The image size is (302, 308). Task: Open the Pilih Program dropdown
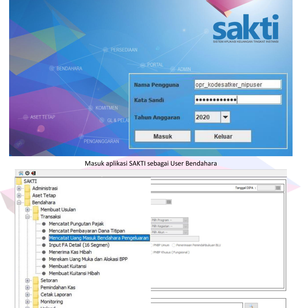click(x=185, y=220)
